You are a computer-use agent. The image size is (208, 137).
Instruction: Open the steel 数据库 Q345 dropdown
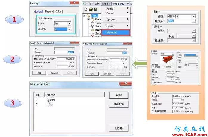coord(194,21)
